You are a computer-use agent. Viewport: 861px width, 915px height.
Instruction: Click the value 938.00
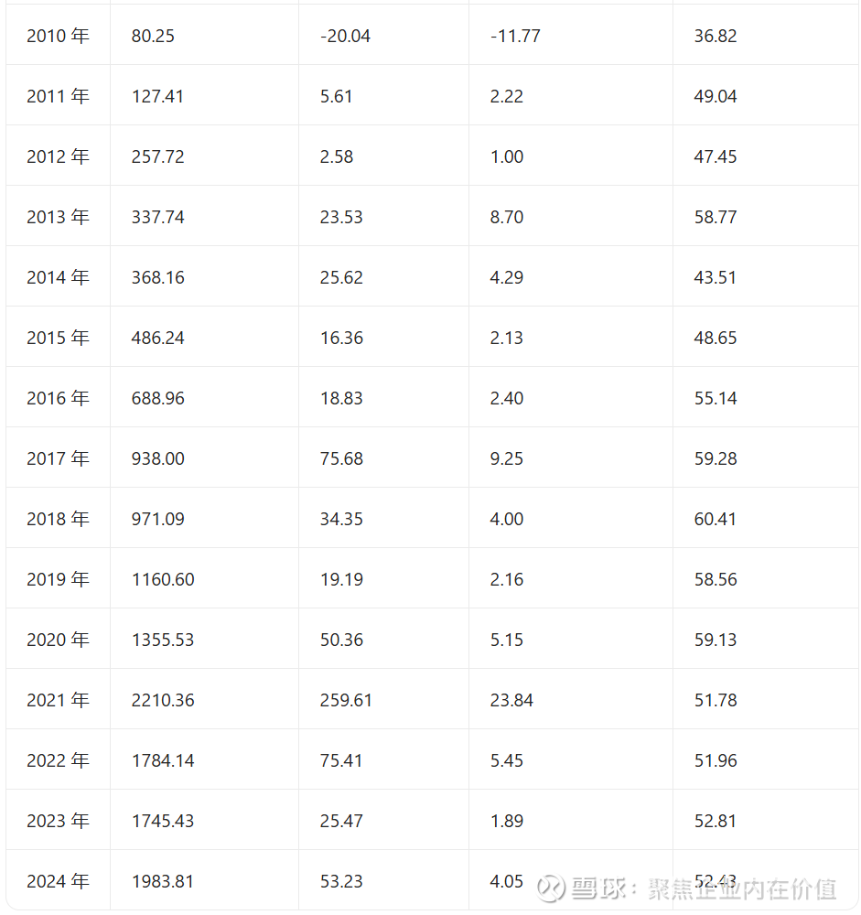(157, 458)
